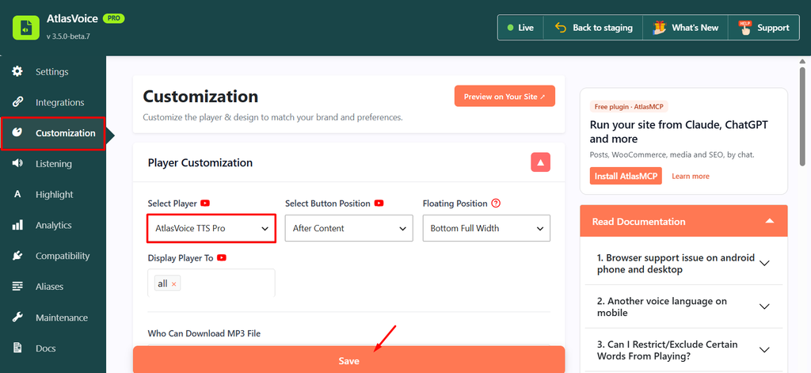Click the Compatibility plug icon in sidebar
The height and width of the screenshot is (373, 811).
point(17,256)
